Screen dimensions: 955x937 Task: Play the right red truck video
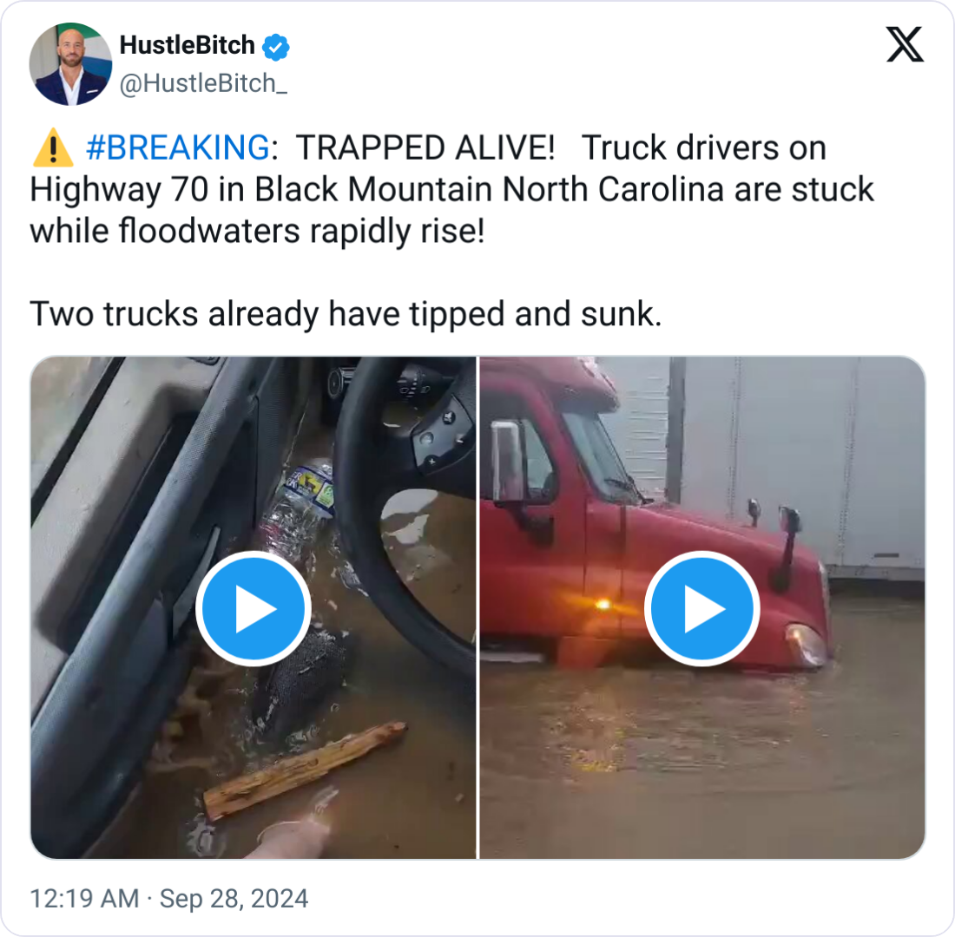(701, 608)
